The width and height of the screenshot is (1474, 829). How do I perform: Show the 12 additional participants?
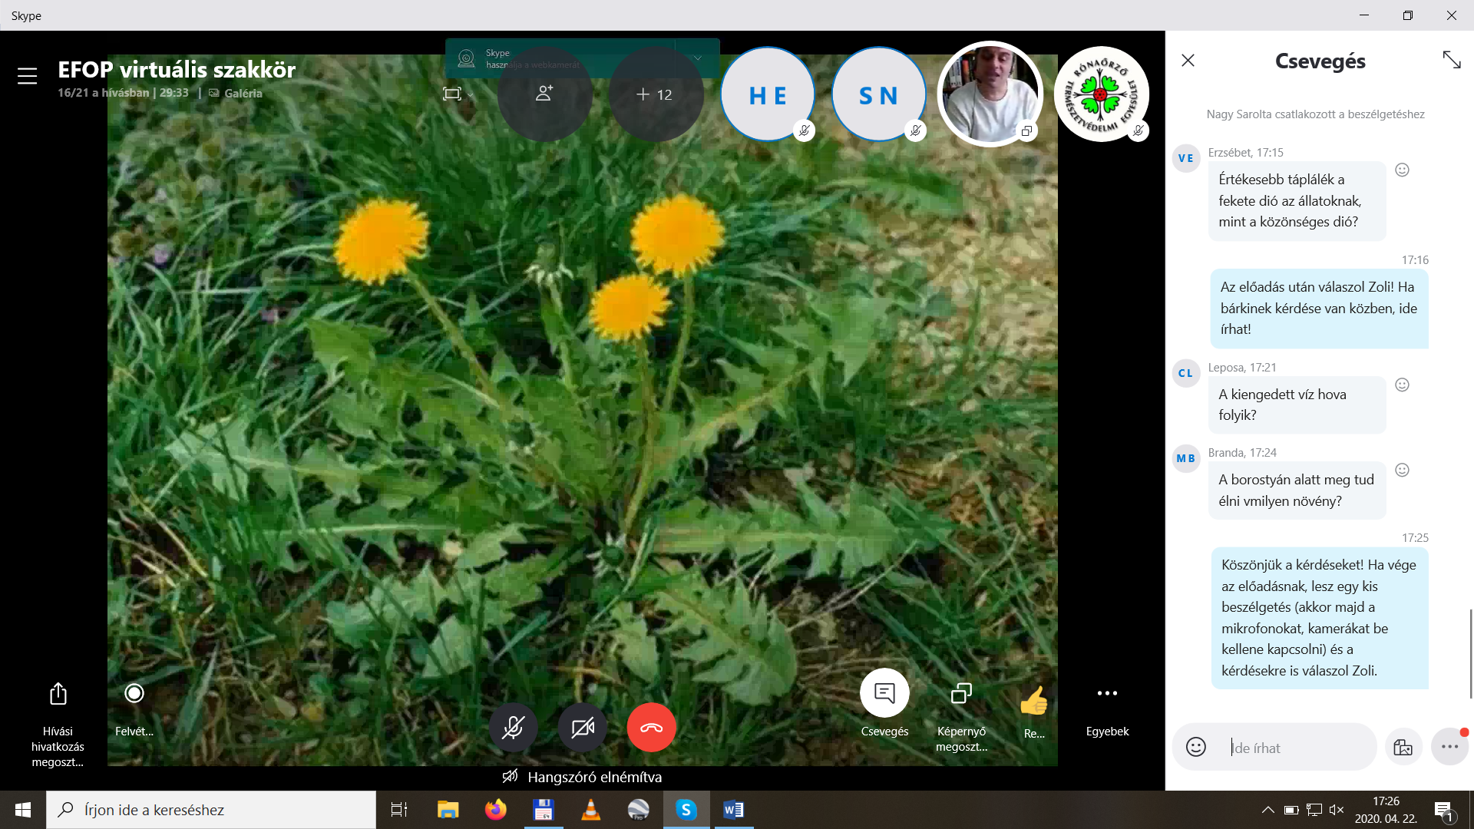click(x=656, y=94)
